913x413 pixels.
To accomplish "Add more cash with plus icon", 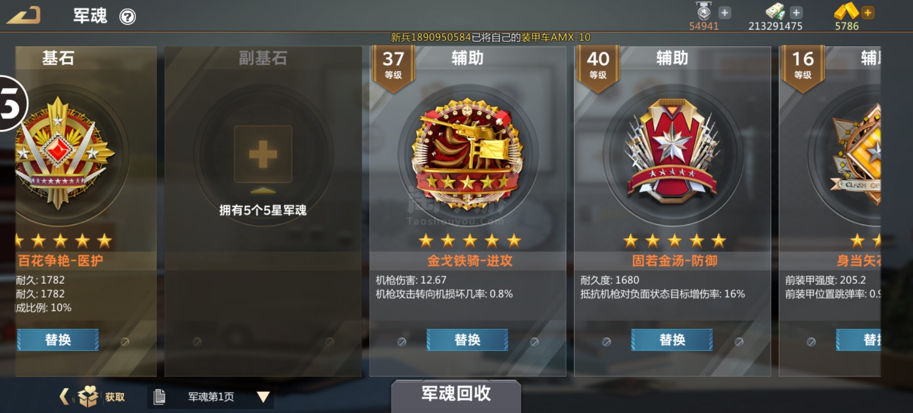I will click(796, 13).
